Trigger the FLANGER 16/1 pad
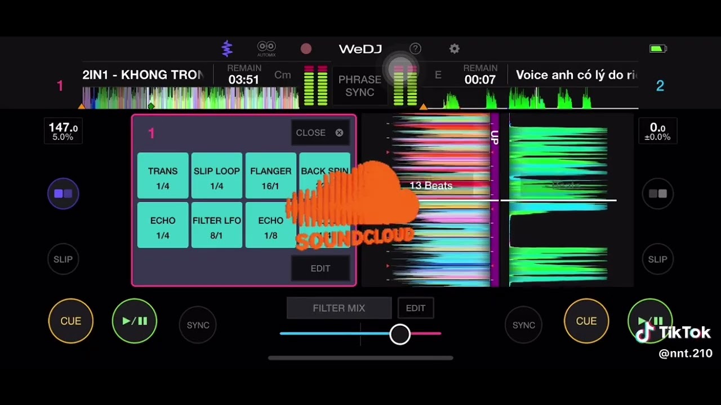 point(270,176)
